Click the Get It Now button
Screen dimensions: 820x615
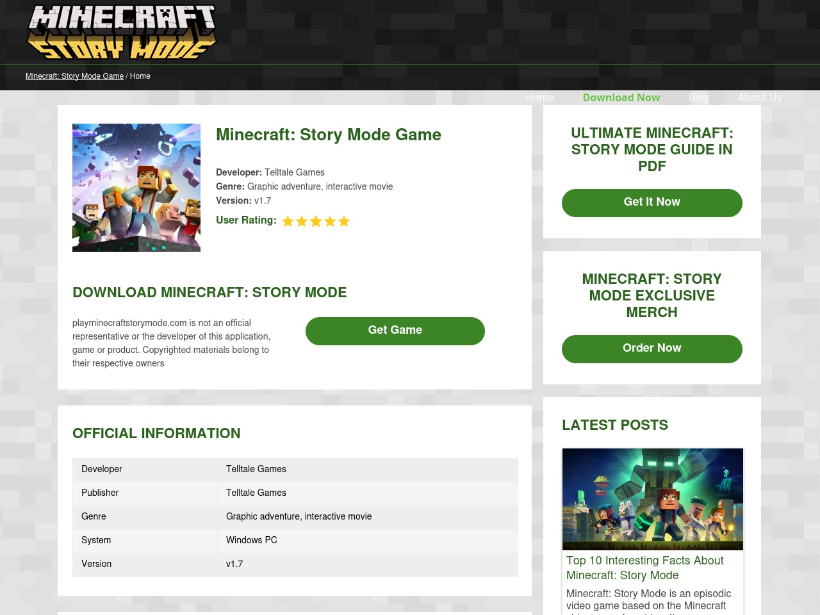652,202
